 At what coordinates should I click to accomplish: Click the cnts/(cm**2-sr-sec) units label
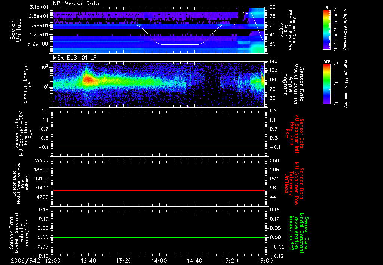(x=345, y=29)
